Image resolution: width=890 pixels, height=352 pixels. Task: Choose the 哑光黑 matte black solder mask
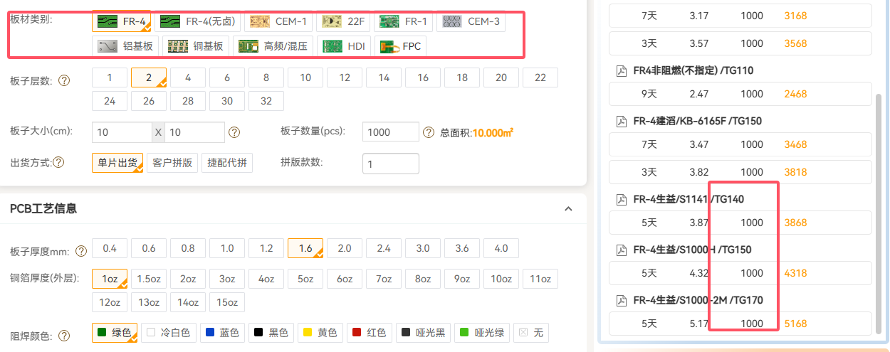423,333
